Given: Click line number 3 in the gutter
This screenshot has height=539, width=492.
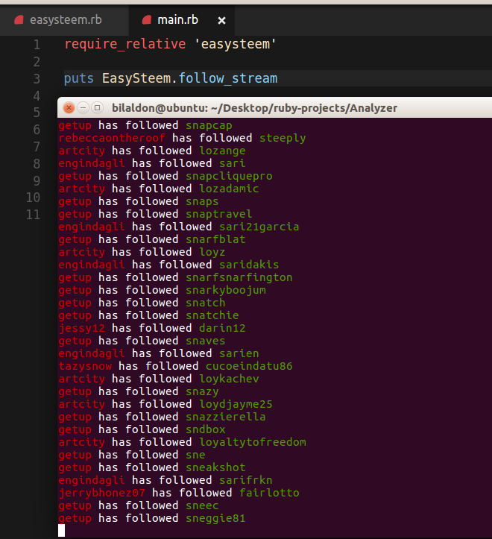Looking at the screenshot, I should tap(37, 79).
